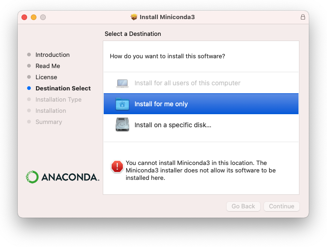The height and width of the screenshot is (247, 327).
Task: Pick "Install for all users of this computer"
Action: [x=187, y=83]
